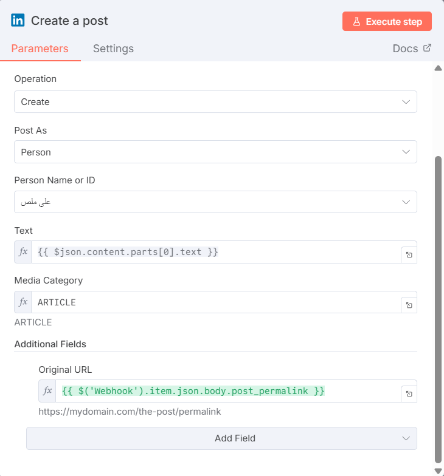
Task: Expand the Post As dropdown
Action: (215, 152)
